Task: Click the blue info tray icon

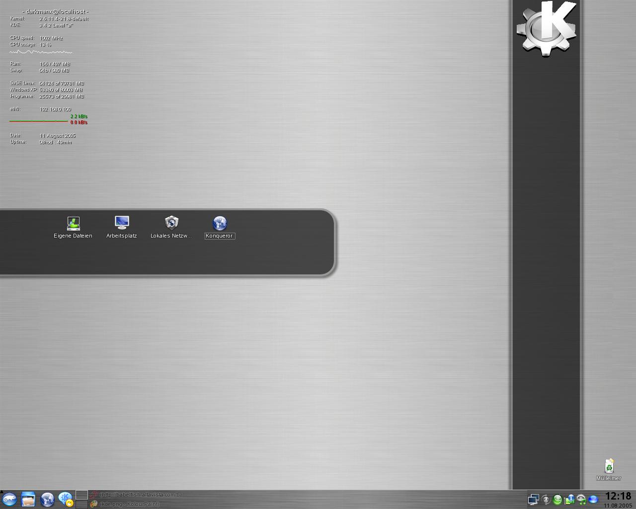Action: (569, 499)
